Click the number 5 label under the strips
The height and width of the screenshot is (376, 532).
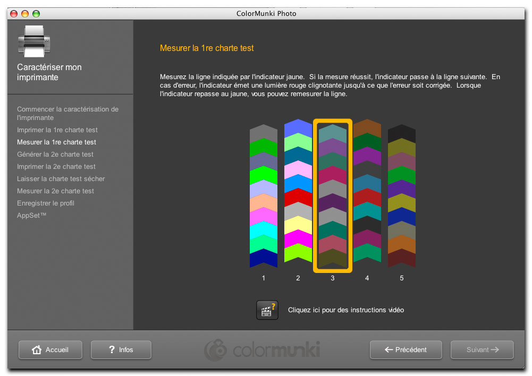402,278
